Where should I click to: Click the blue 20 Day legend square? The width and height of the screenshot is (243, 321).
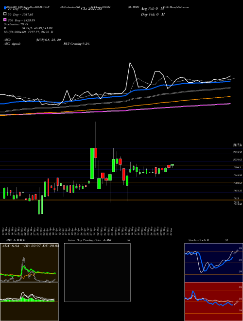5,8
